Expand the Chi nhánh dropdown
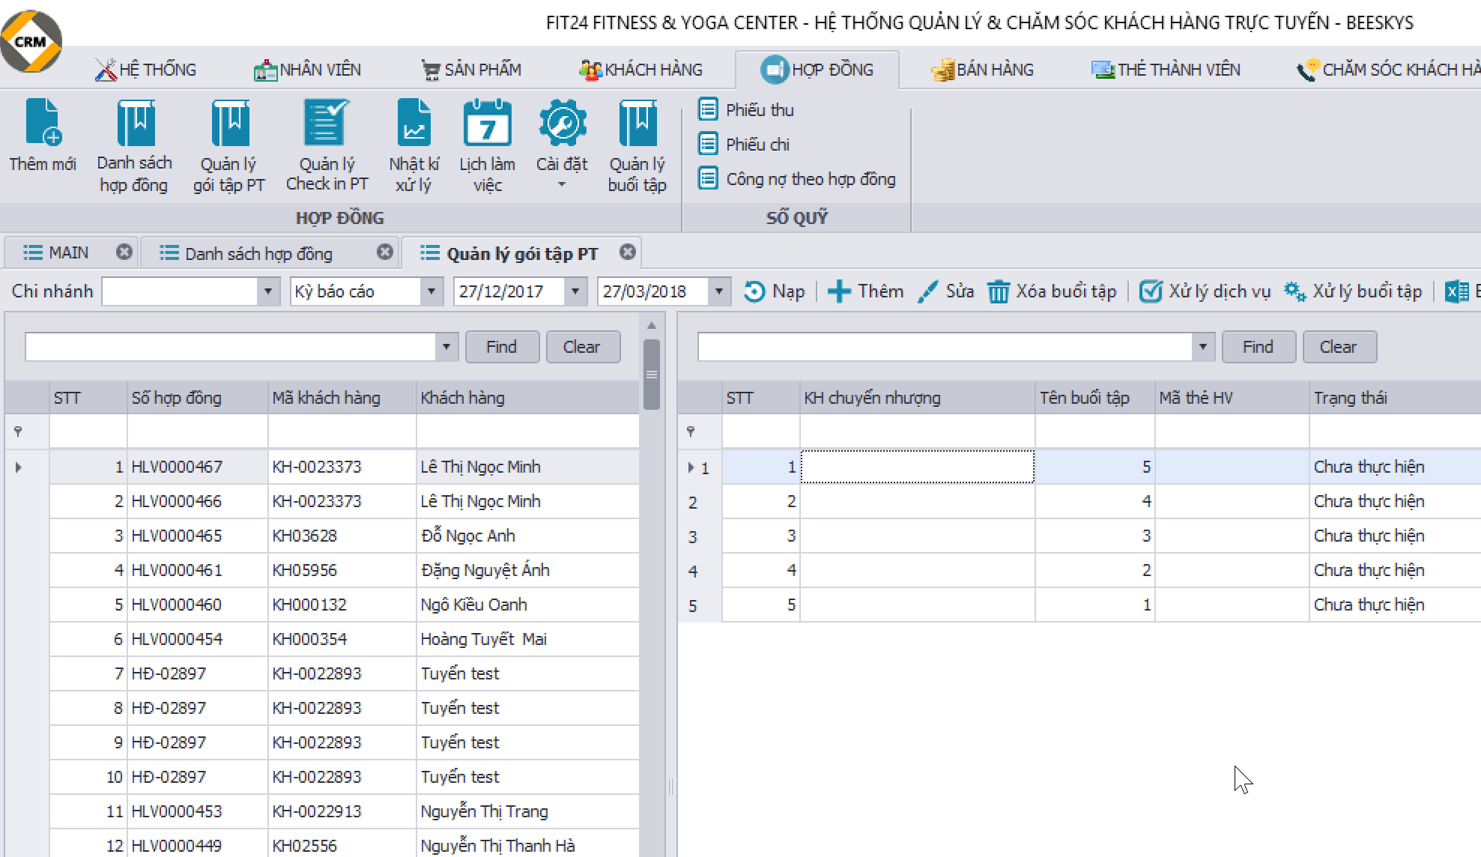 pos(267,291)
